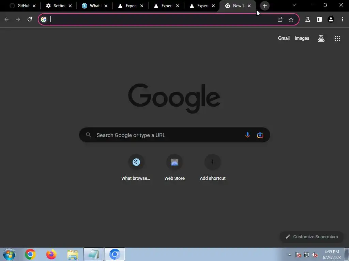Click the forward navigation arrow

18,19
